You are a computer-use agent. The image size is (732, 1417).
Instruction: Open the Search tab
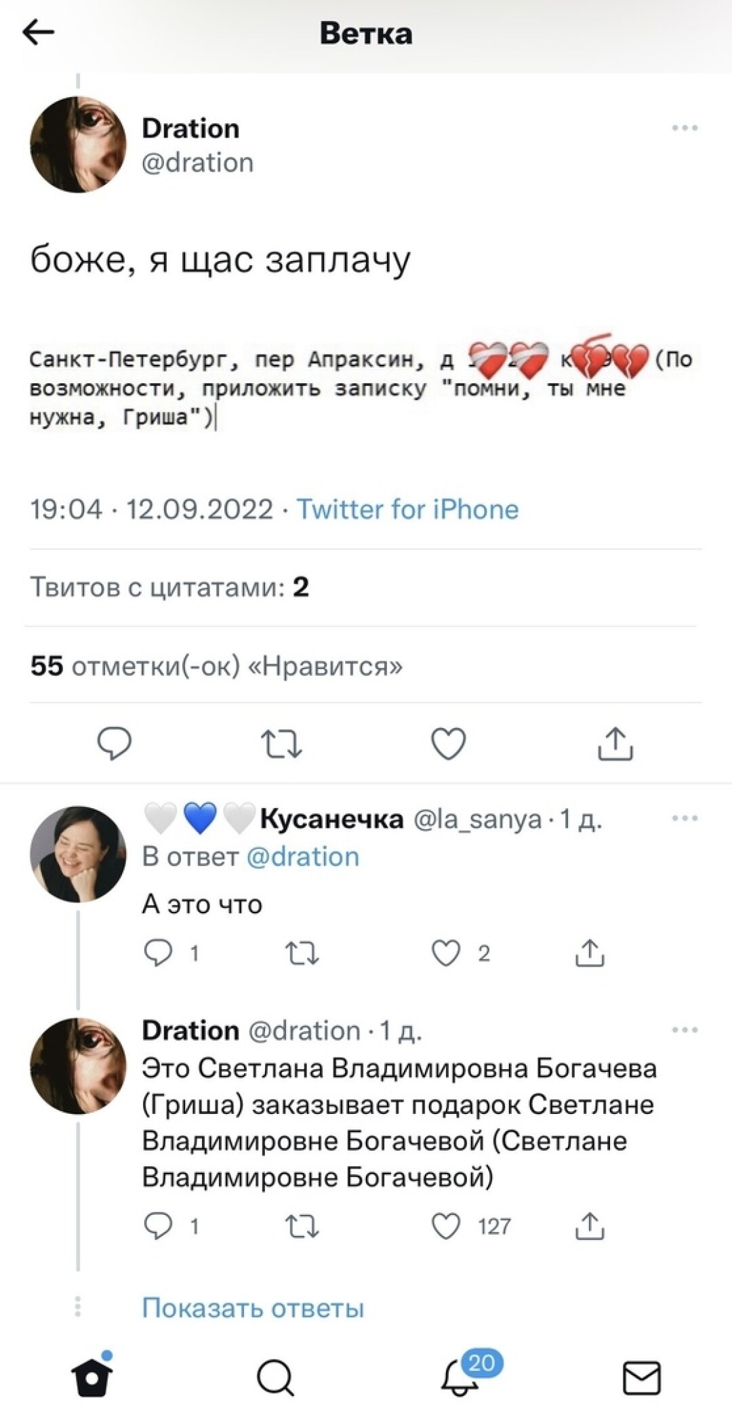[275, 1377]
